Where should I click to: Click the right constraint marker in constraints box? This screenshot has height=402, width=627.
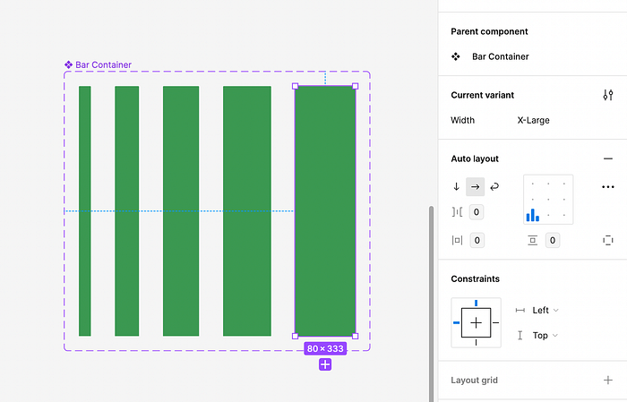point(496,323)
